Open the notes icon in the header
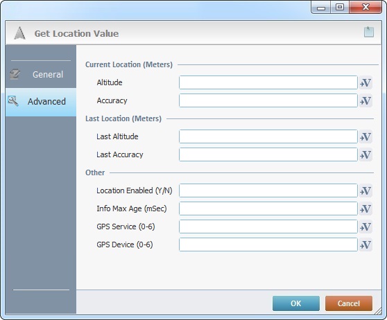 [369, 32]
